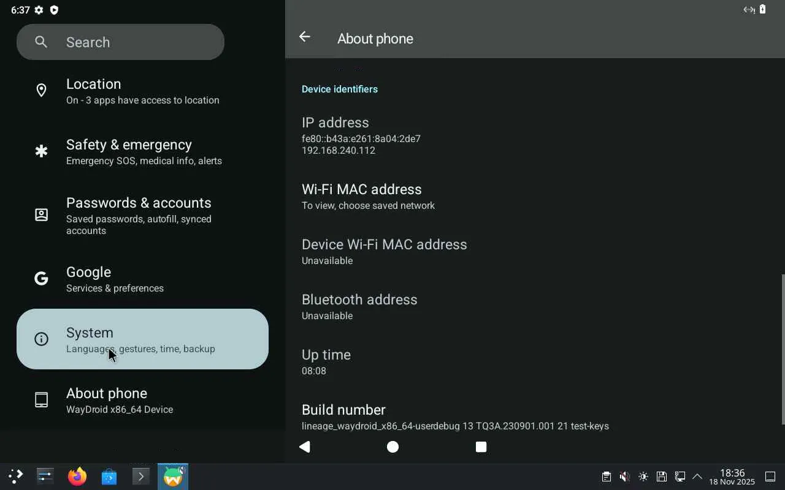
Task: Click the Google G icon
Action: click(41, 279)
